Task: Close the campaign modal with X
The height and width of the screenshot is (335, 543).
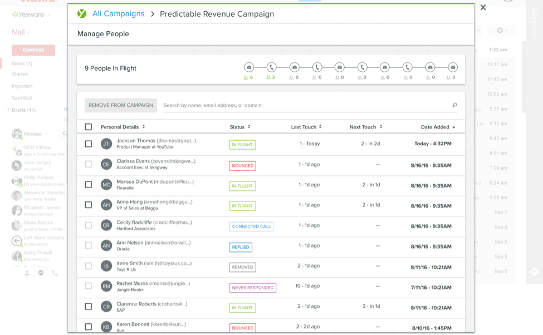Action: tap(483, 7)
